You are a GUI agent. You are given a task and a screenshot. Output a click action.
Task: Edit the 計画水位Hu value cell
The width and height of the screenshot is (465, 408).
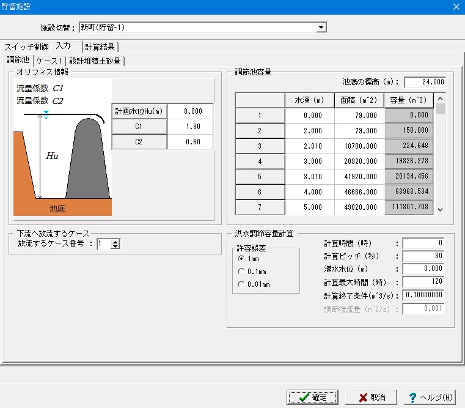tap(190, 111)
